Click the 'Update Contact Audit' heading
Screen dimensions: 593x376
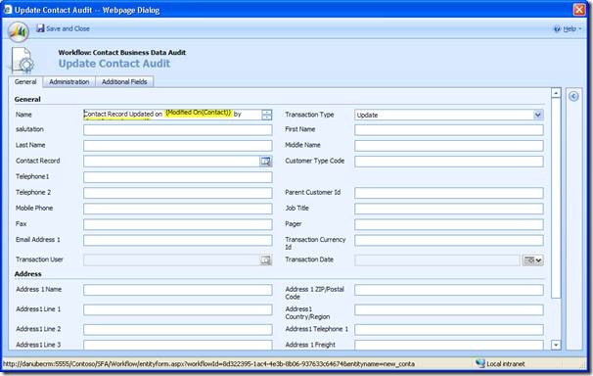click(x=114, y=64)
